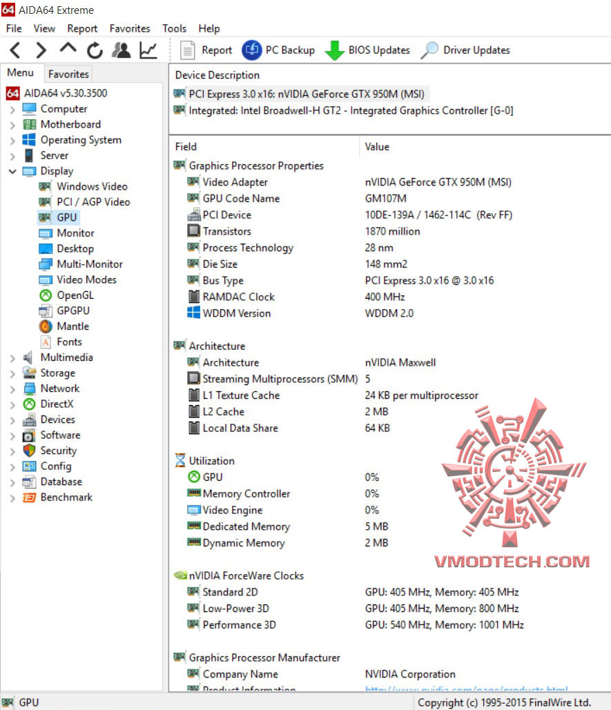
Task: Click the GPU utilization icon under Utilization
Action: [x=194, y=477]
